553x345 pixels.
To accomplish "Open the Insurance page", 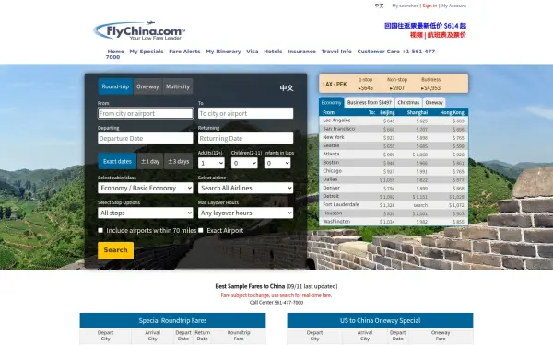I will pos(301,52).
